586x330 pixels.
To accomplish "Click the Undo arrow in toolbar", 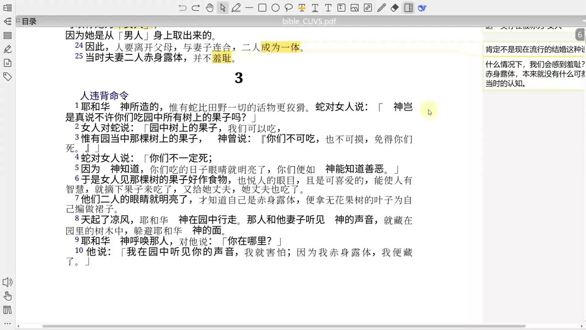I will [x=183, y=8].
